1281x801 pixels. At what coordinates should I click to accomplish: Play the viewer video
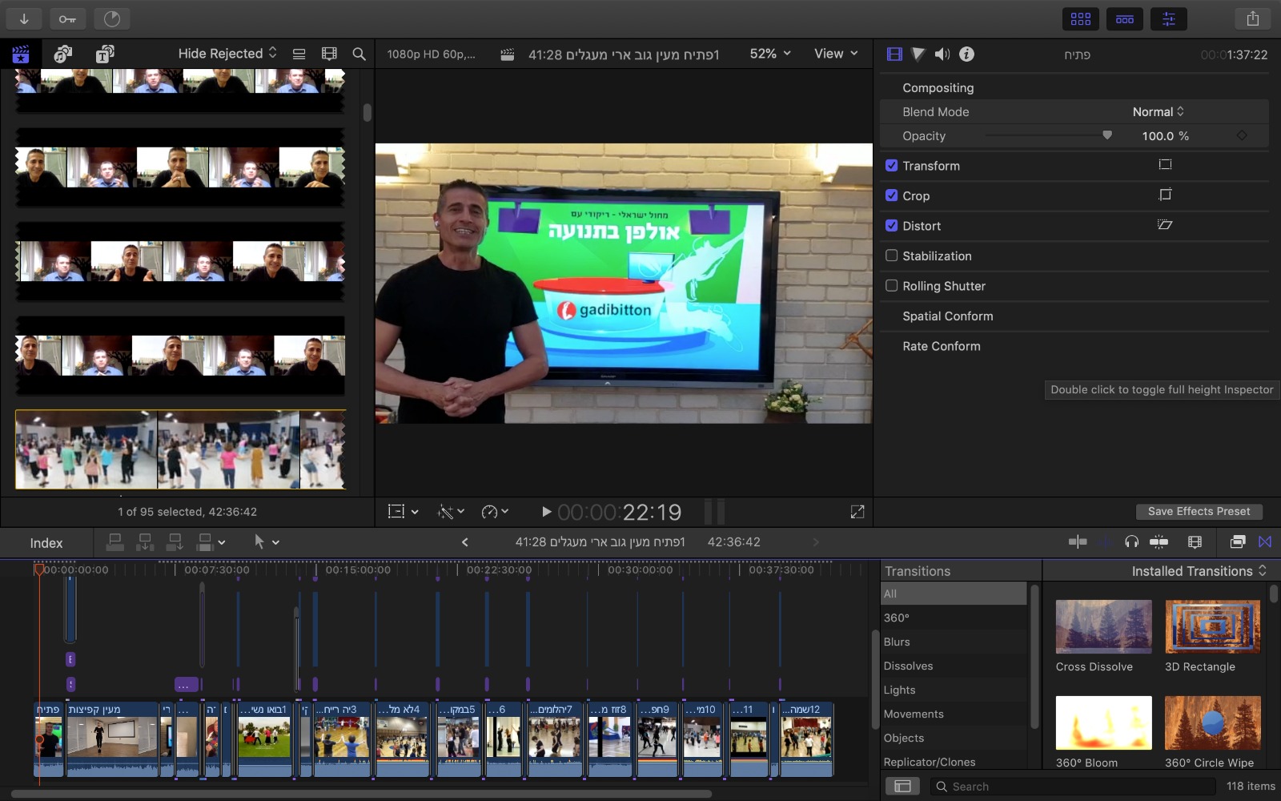click(x=546, y=512)
